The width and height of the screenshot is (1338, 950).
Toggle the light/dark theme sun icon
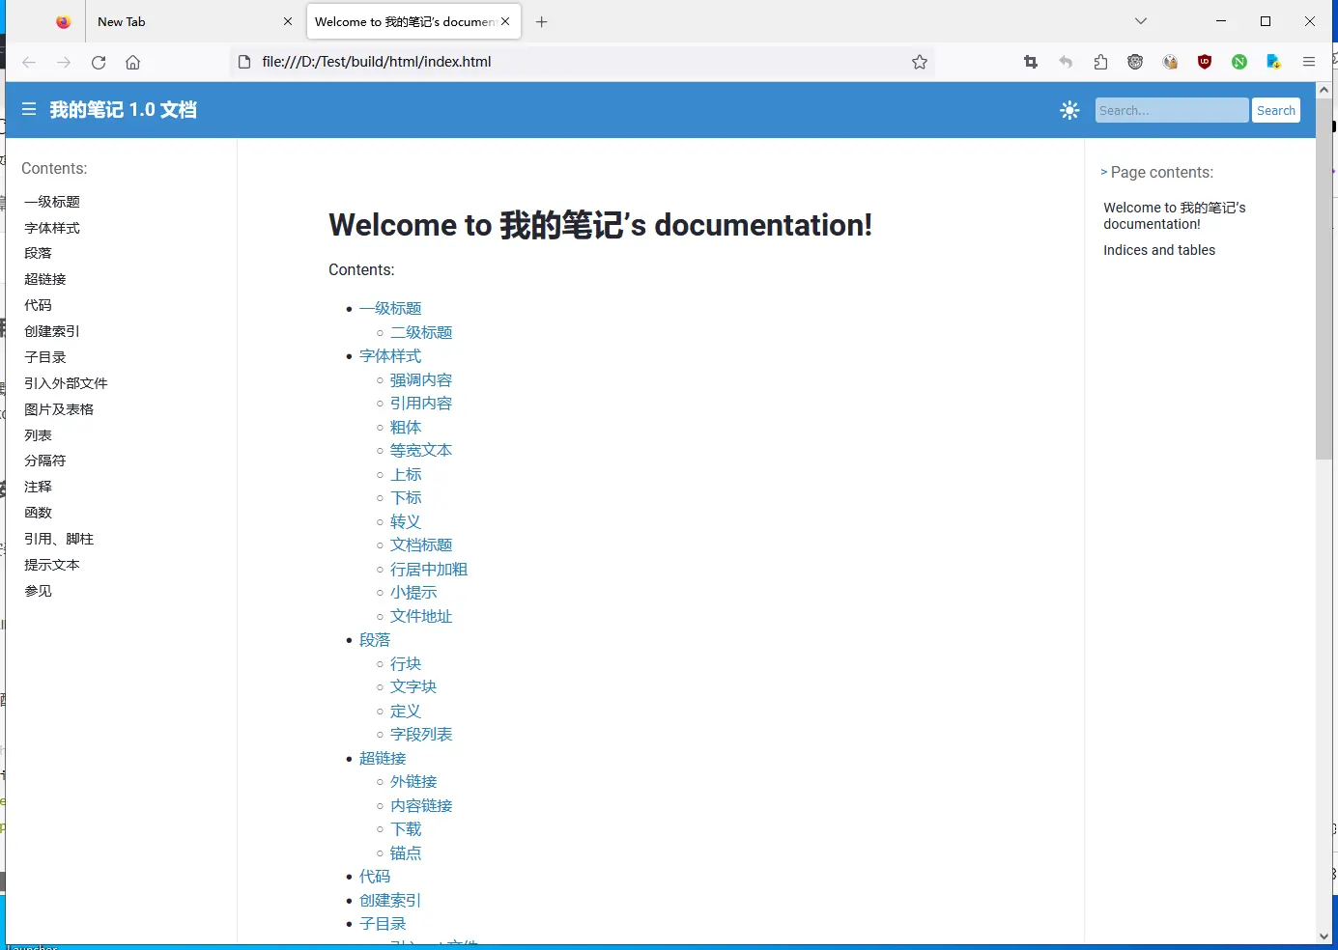point(1069,110)
